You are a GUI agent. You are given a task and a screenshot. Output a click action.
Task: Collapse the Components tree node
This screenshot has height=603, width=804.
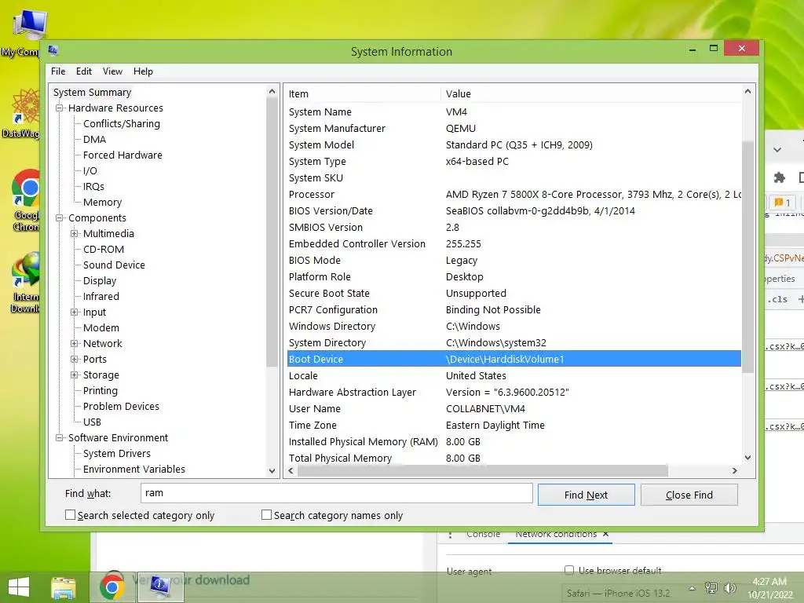(x=60, y=218)
